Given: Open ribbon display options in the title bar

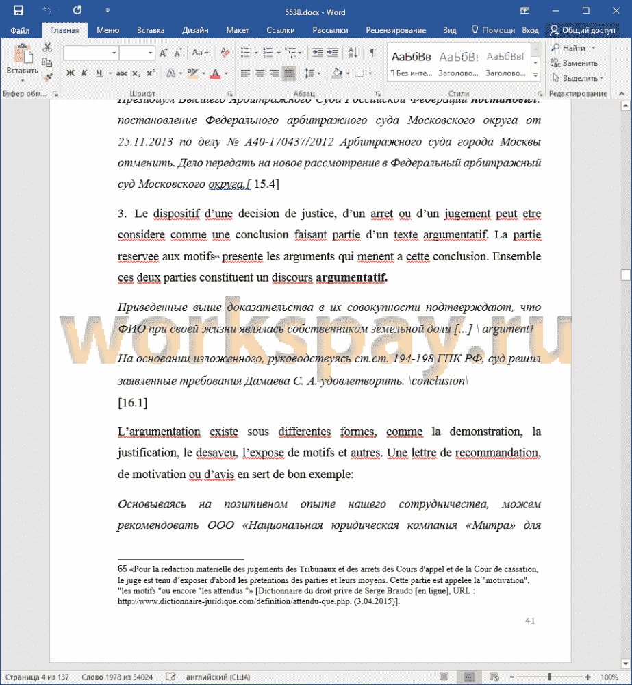Looking at the screenshot, I should tap(525, 10).
